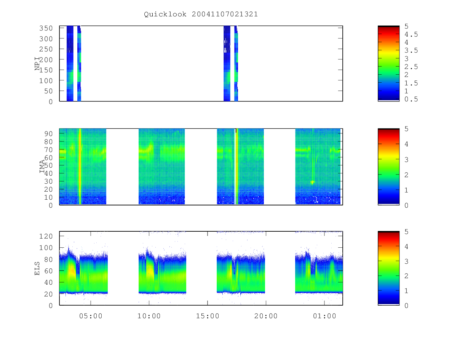The image size is (457, 343).
Task: Click the 01:00 time axis label
Action: pyautogui.click(x=324, y=316)
